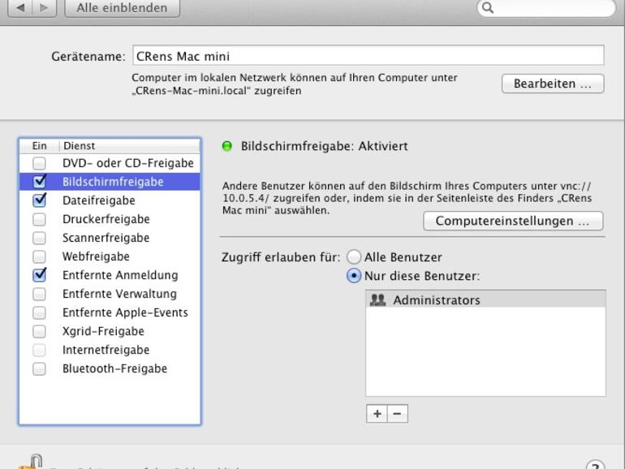
Task: Select the Bildschirmfreigabe service row
Action: [x=110, y=182]
